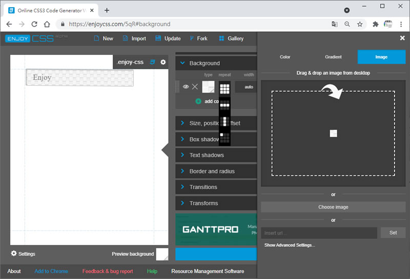Expand the Size, position, offset section
This screenshot has height=279, width=410.
pyautogui.click(x=216, y=123)
